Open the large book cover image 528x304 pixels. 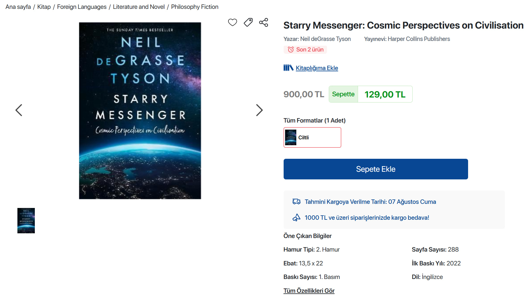pos(140,111)
